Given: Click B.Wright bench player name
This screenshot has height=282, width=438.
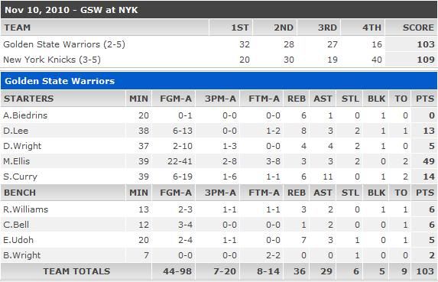Looking at the screenshot, I should 22,255.
